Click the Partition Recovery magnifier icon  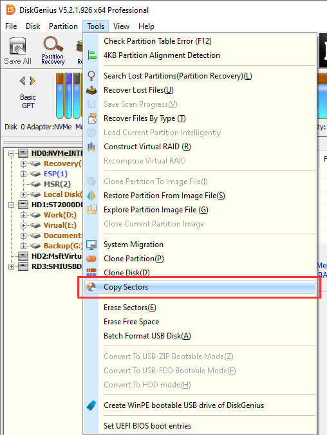click(x=53, y=44)
